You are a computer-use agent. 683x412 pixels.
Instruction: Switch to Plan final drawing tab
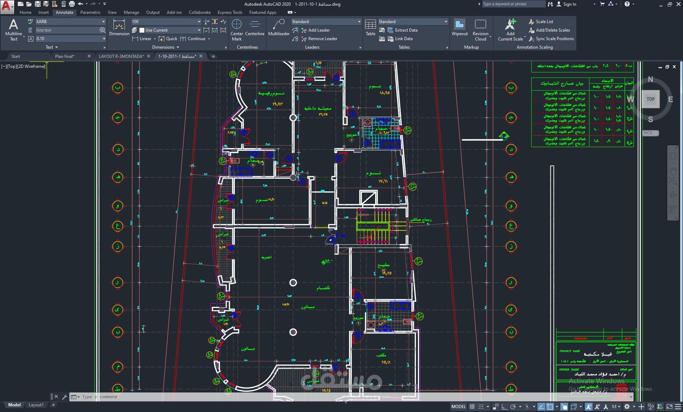click(x=65, y=56)
